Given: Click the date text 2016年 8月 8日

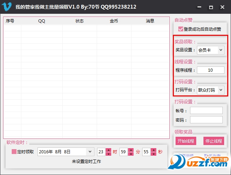Looking at the screenshot, I should (x=54, y=152).
